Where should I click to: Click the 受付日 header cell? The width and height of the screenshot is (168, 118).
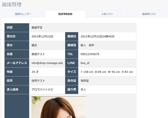(x=17, y=36)
